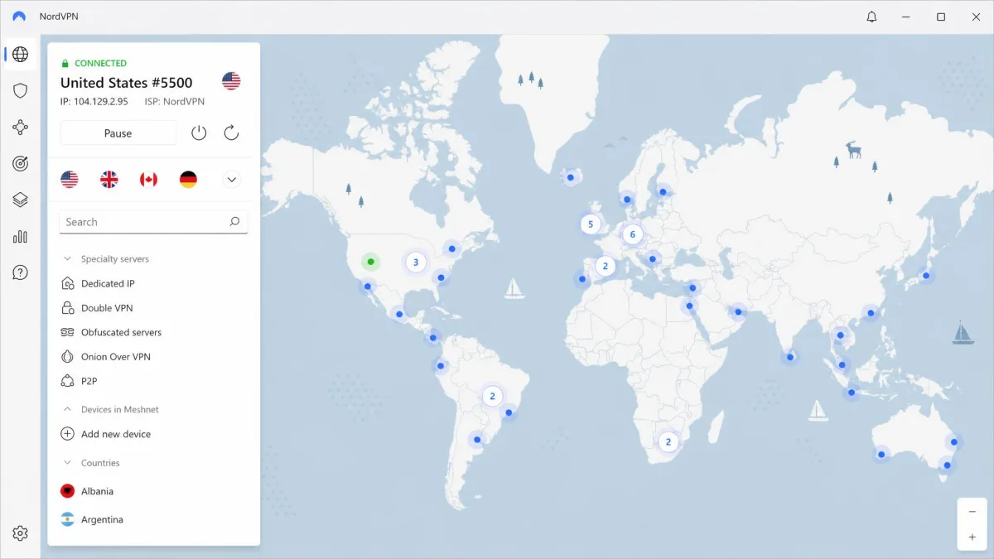Screen dimensions: 994x559
Task: Open the cluster of 2 in Brazil
Action: coord(492,396)
